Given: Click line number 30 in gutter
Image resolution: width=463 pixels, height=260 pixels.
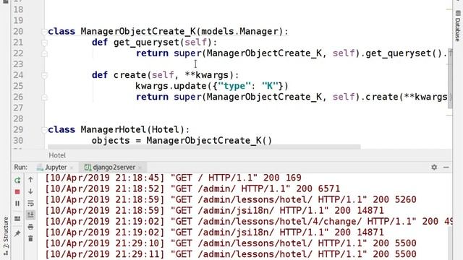Looking at the screenshot, I should click(x=18, y=140).
